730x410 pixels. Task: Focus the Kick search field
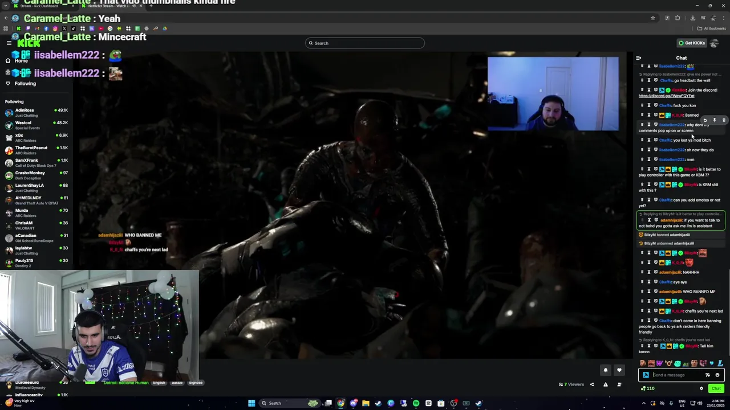click(365, 43)
